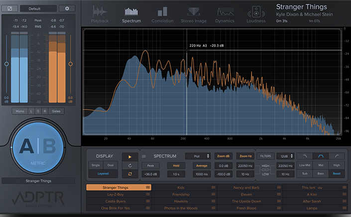The image size is (351, 217).
Task: Select the Mid filter band
Action: (321, 165)
